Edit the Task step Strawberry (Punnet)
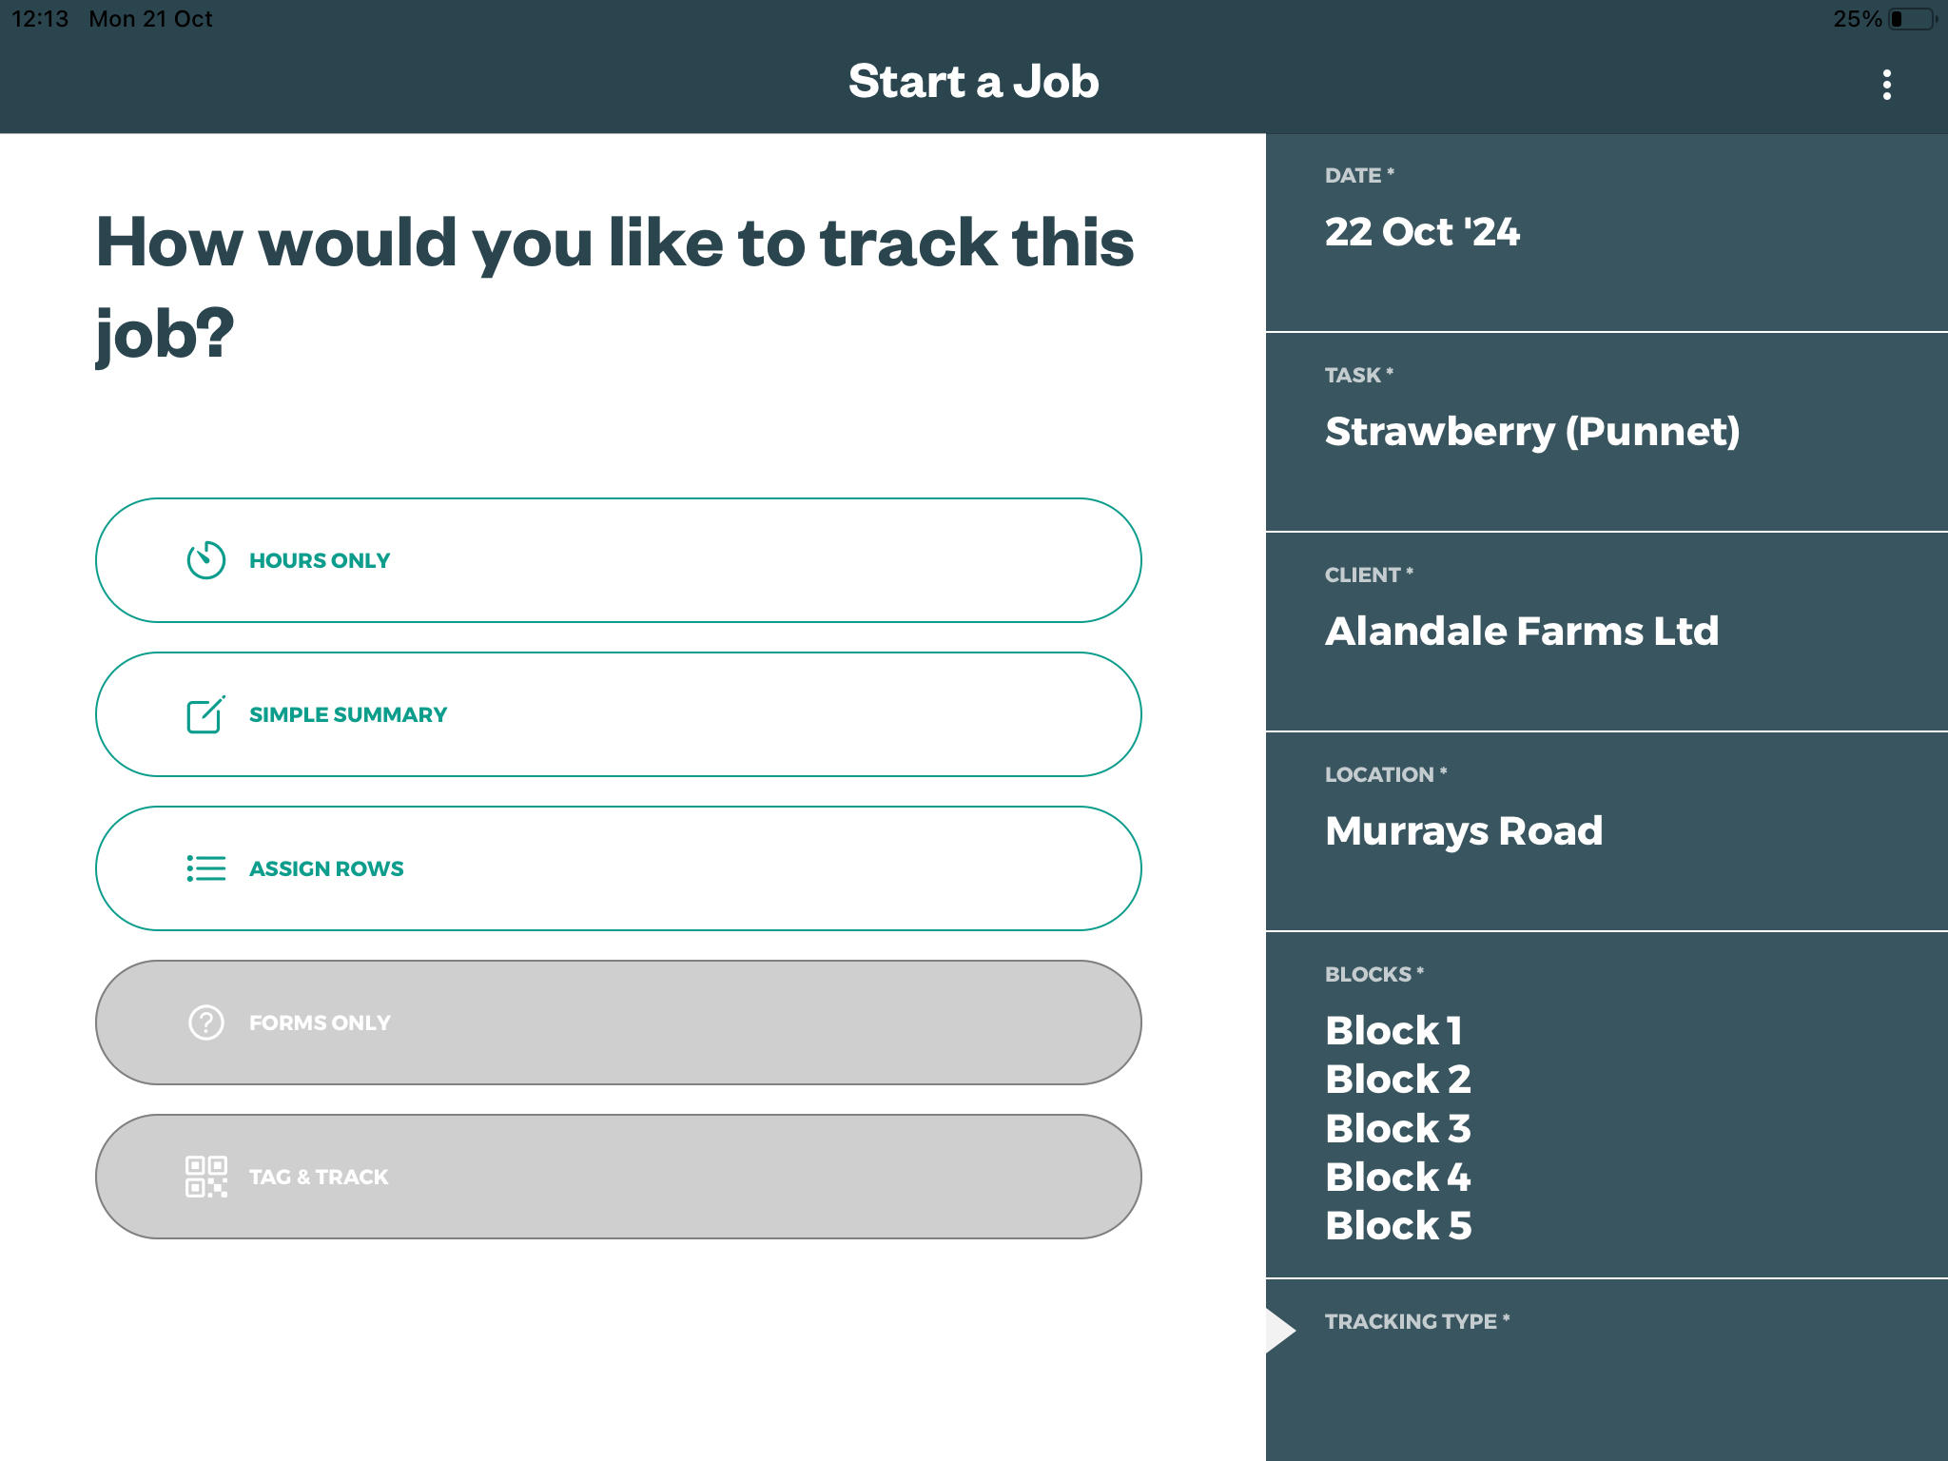1948x1461 pixels. point(1607,432)
